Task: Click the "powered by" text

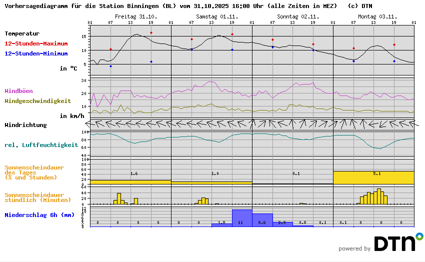Action: click(354, 248)
